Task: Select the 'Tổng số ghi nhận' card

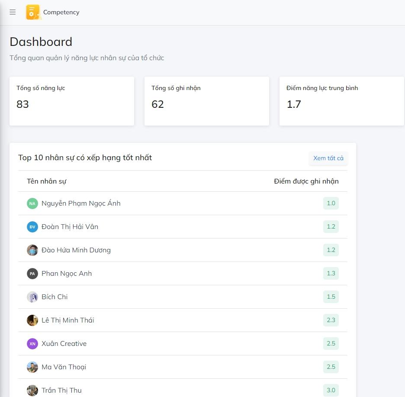Action: [x=207, y=101]
